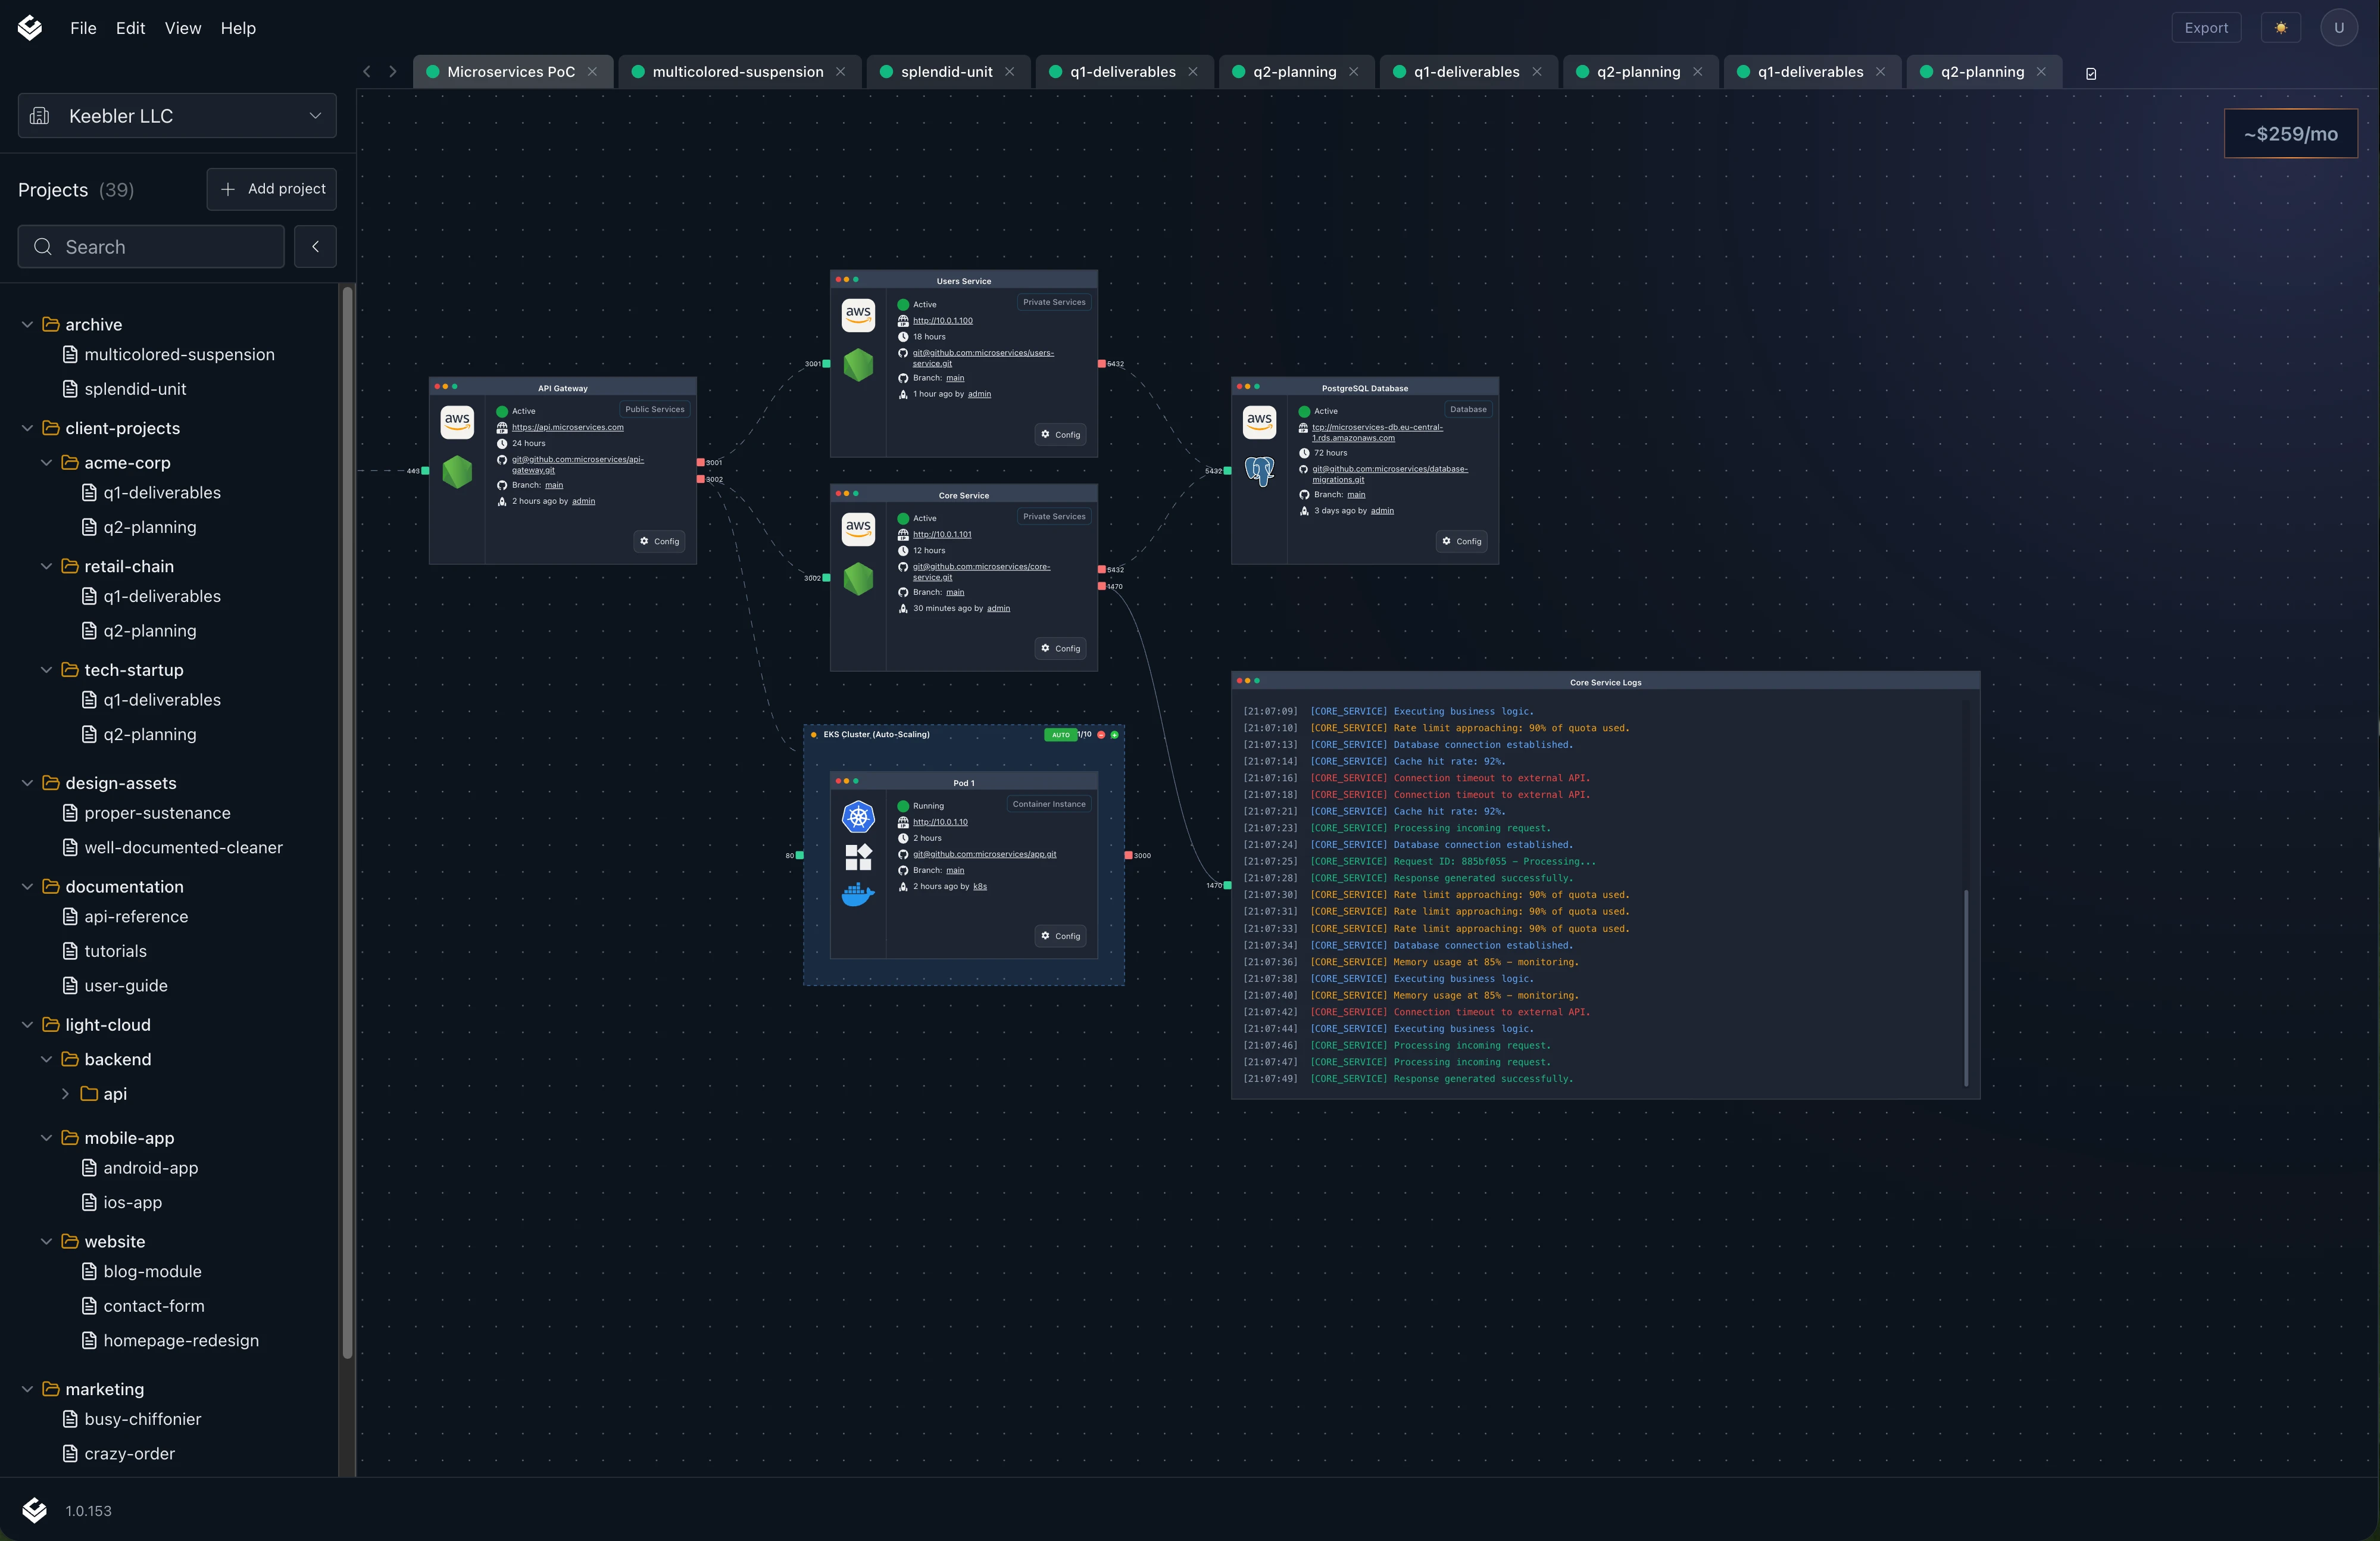Click the Kubernetes icon in Pod 1
Image resolution: width=2380 pixels, height=1541 pixels.
(858, 817)
